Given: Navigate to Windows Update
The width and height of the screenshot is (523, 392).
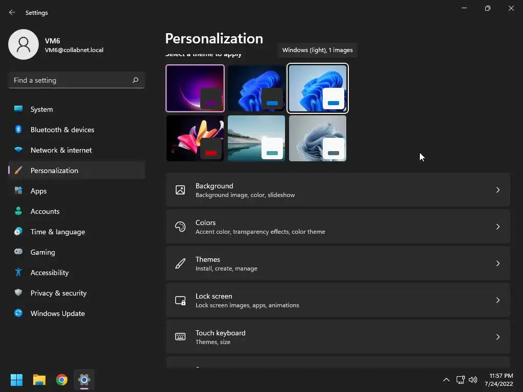Looking at the screenshot, I should pyautogui.click(x=77, y=313).
